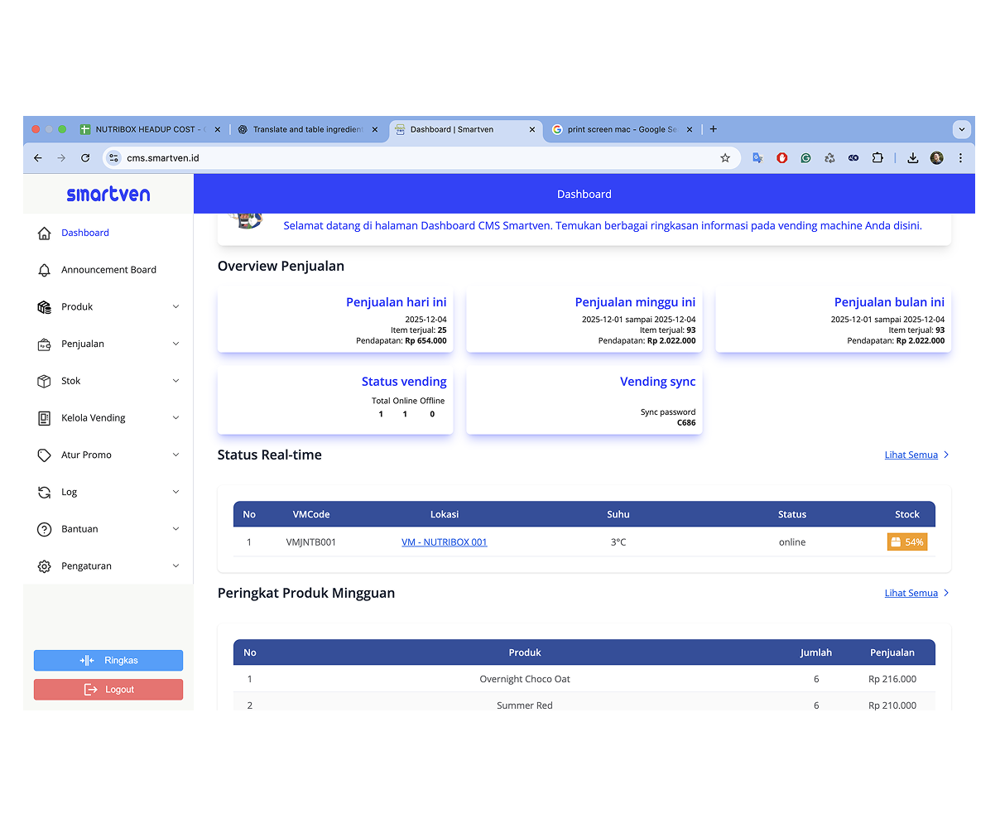The width and height of the screenshot is (1000, 828).
Task: Click the Announcement Board bell icon
Action: (x=45, y=270)
